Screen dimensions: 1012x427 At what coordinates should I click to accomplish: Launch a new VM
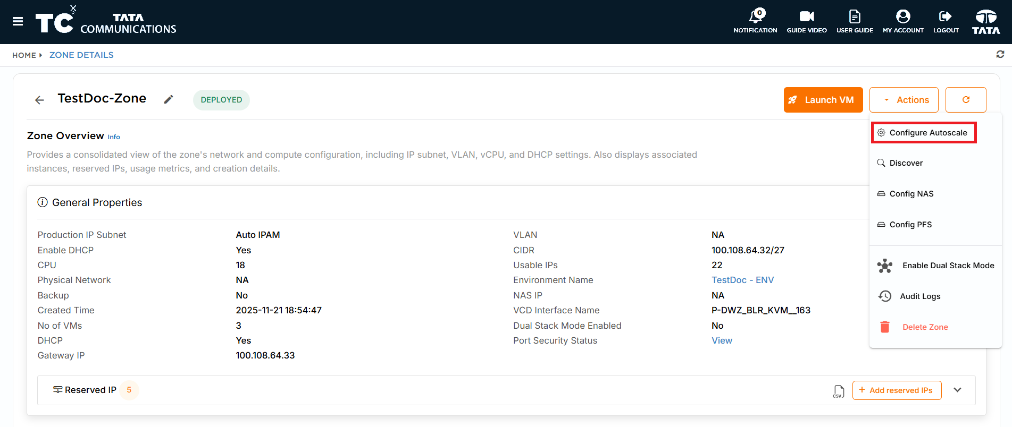click(823, 100)
